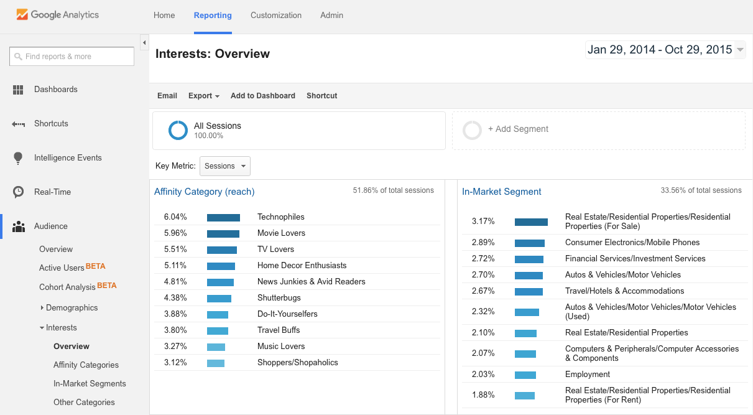The image size is (753, 415).
Task: Click the Shortcuts arrow icon
Action: pyautogui.click(x=18, y=124)
